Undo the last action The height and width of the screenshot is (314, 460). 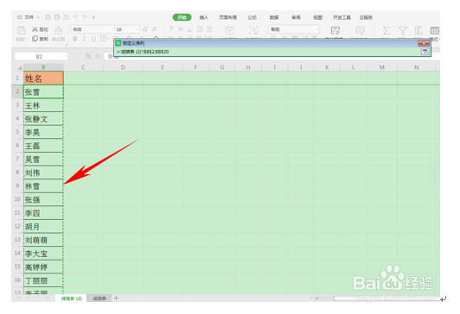coord(75,17)
